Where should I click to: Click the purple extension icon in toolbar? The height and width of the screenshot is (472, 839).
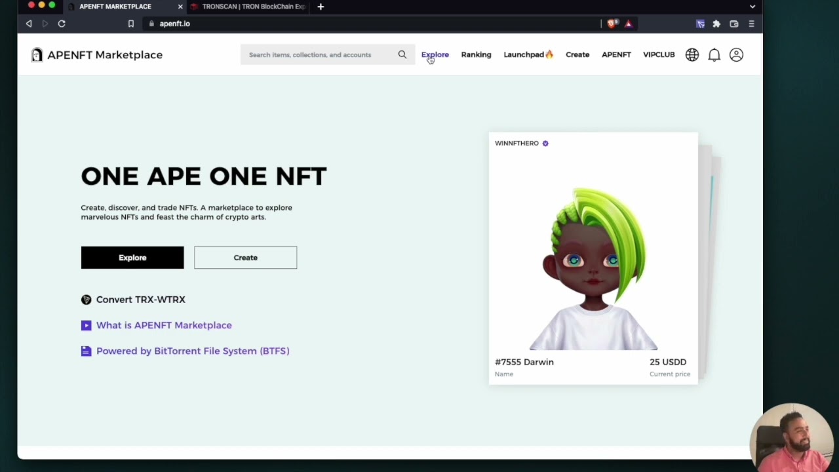coord(701,24)
